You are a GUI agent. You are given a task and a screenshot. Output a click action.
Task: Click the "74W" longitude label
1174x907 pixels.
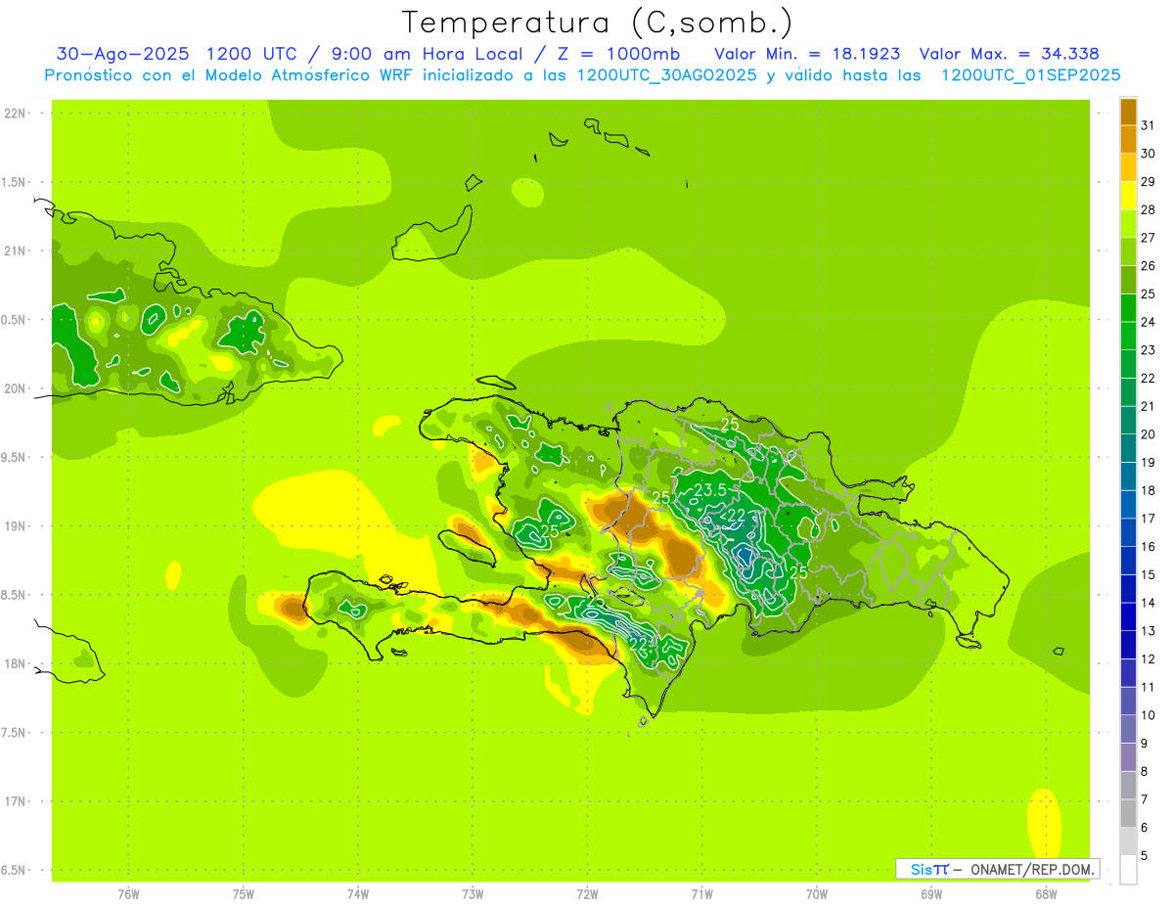[358, 894]
